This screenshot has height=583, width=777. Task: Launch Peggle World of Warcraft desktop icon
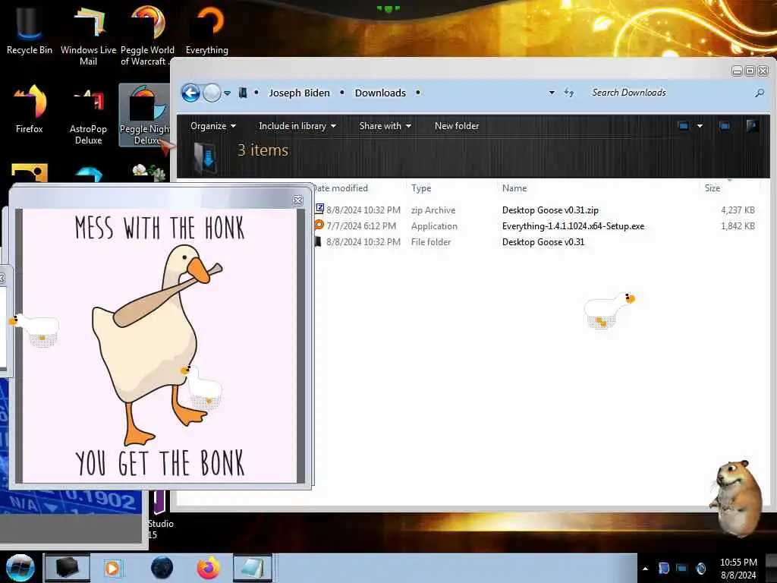147,35
